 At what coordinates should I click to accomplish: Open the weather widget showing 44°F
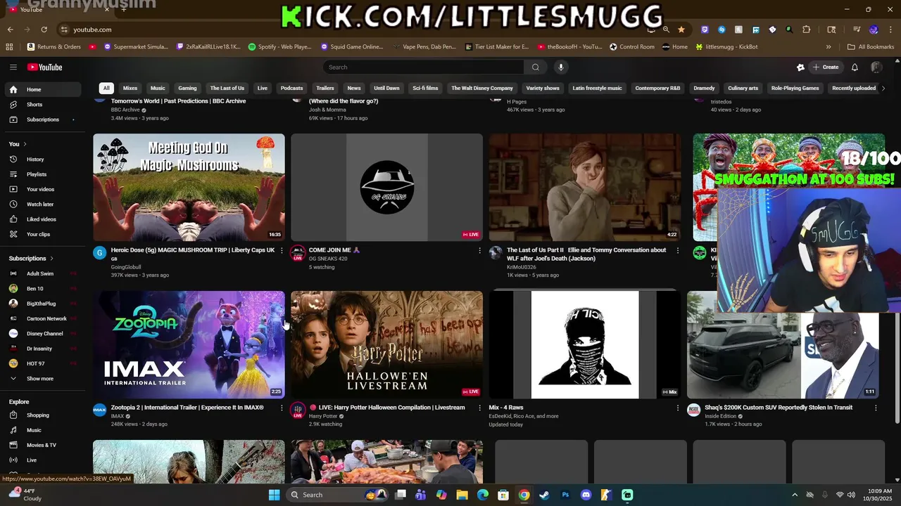pos(24,495)
